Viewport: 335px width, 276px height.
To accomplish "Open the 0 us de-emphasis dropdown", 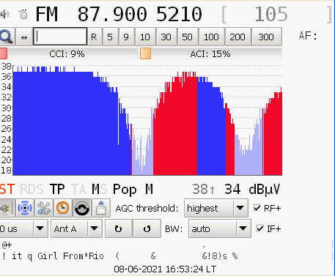I will coord(23,228).
